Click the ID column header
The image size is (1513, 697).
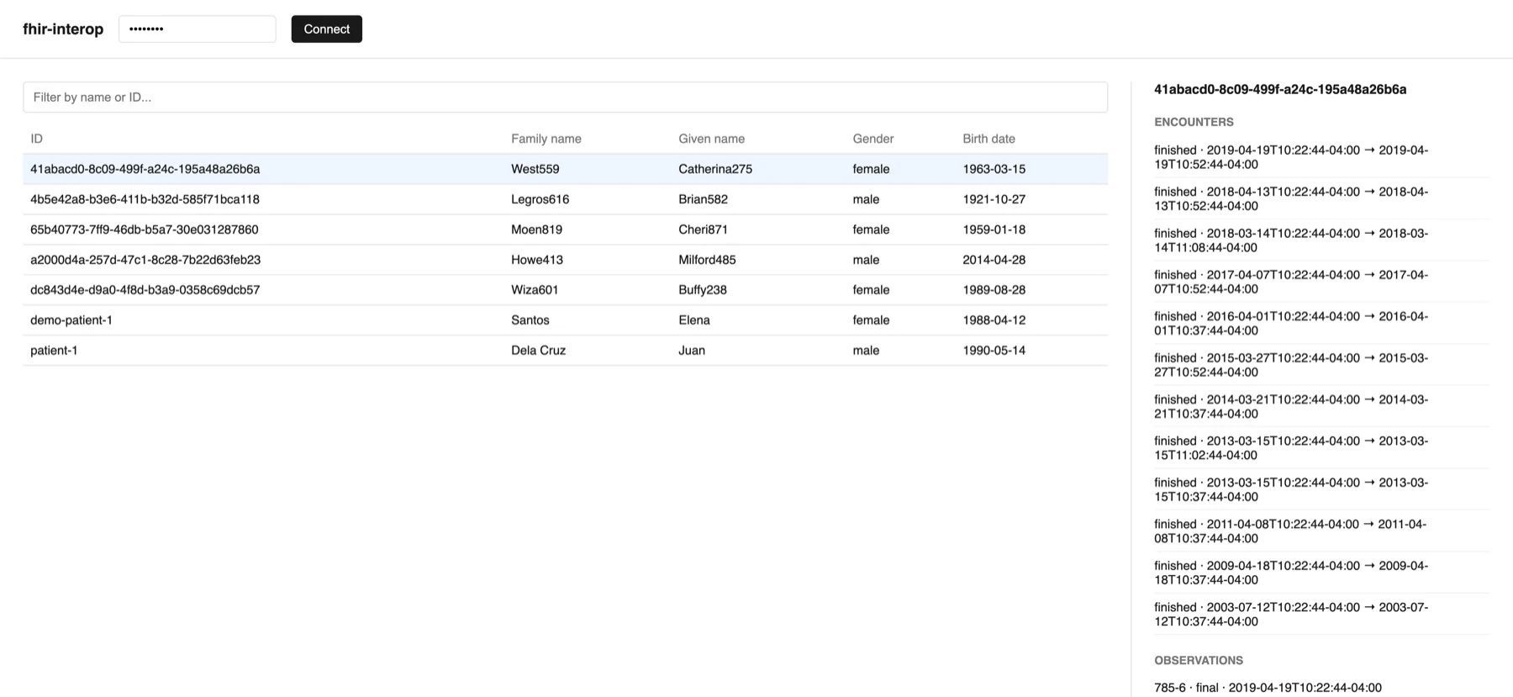(37, 139)
